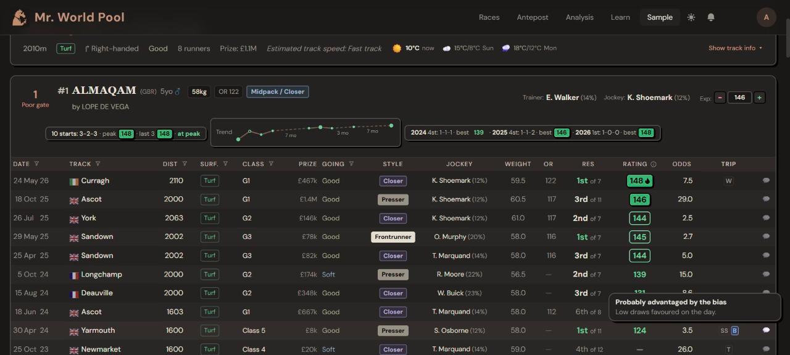This screenshot has height=355, width=790.
Task: Click the France flag beside Longchamp
Action: pos(74,275)
